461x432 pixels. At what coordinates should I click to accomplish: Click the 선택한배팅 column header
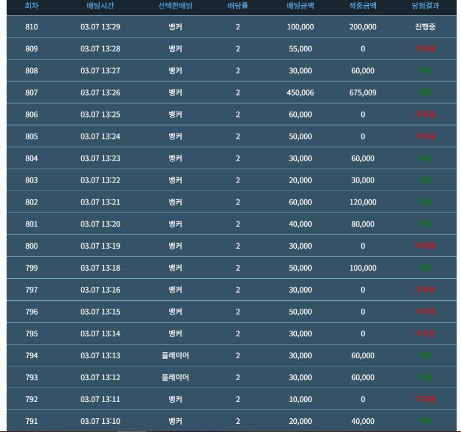175,6
